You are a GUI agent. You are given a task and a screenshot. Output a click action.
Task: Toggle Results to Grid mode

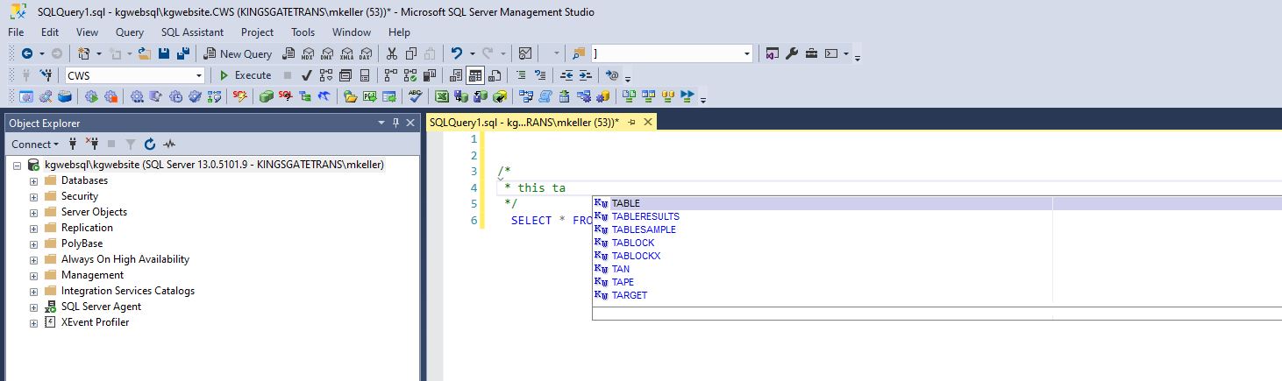tap(475, 75)
